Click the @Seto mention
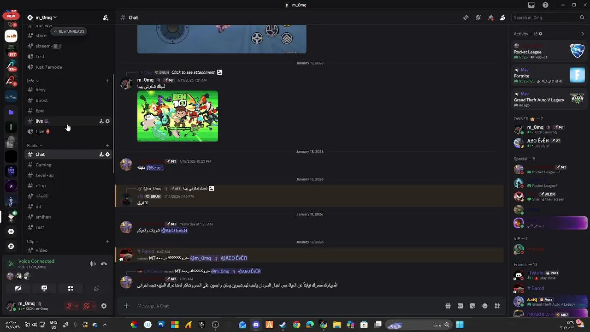590x332 pixels. click(x=154, y=168)
